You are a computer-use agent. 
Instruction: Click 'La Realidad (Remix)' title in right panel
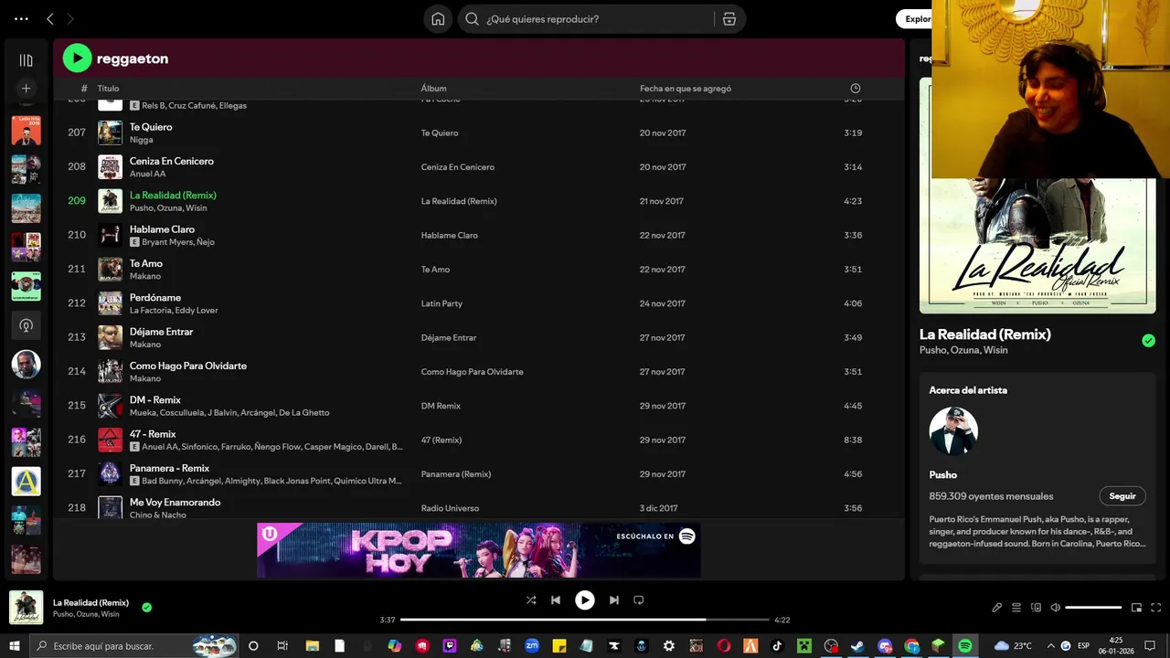coord(985,334)
